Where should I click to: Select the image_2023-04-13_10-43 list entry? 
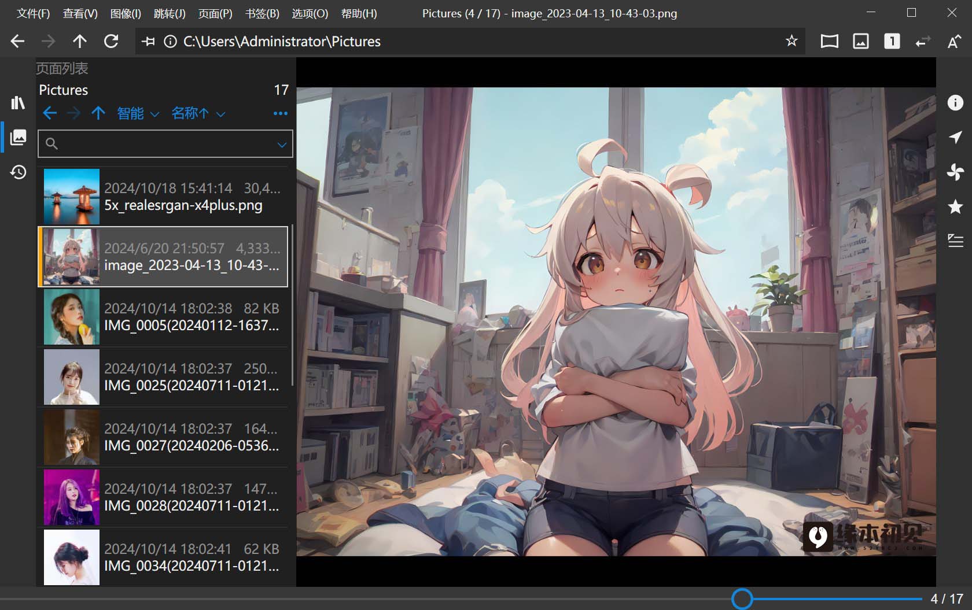pyautogui.click(x=163, y=257)
